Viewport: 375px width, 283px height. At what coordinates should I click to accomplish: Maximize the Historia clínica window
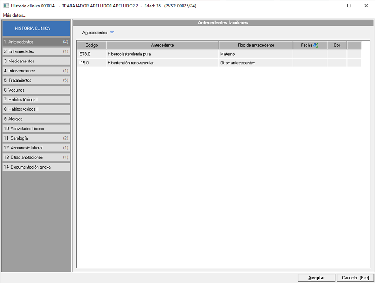click(349, 6)
